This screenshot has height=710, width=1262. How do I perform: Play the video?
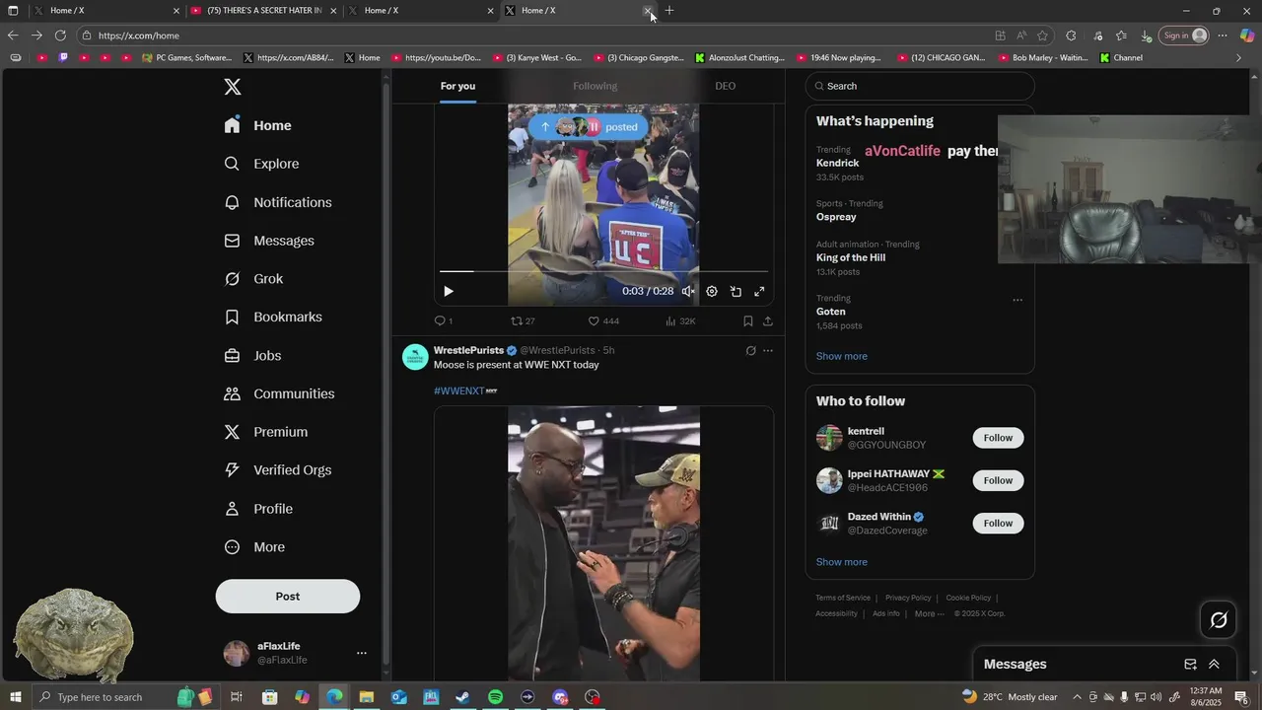[x=449, y=292]
